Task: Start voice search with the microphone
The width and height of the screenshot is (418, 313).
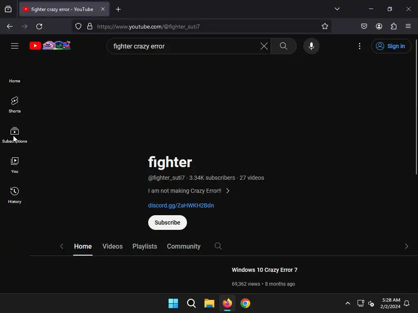Action: coord(311,46)
